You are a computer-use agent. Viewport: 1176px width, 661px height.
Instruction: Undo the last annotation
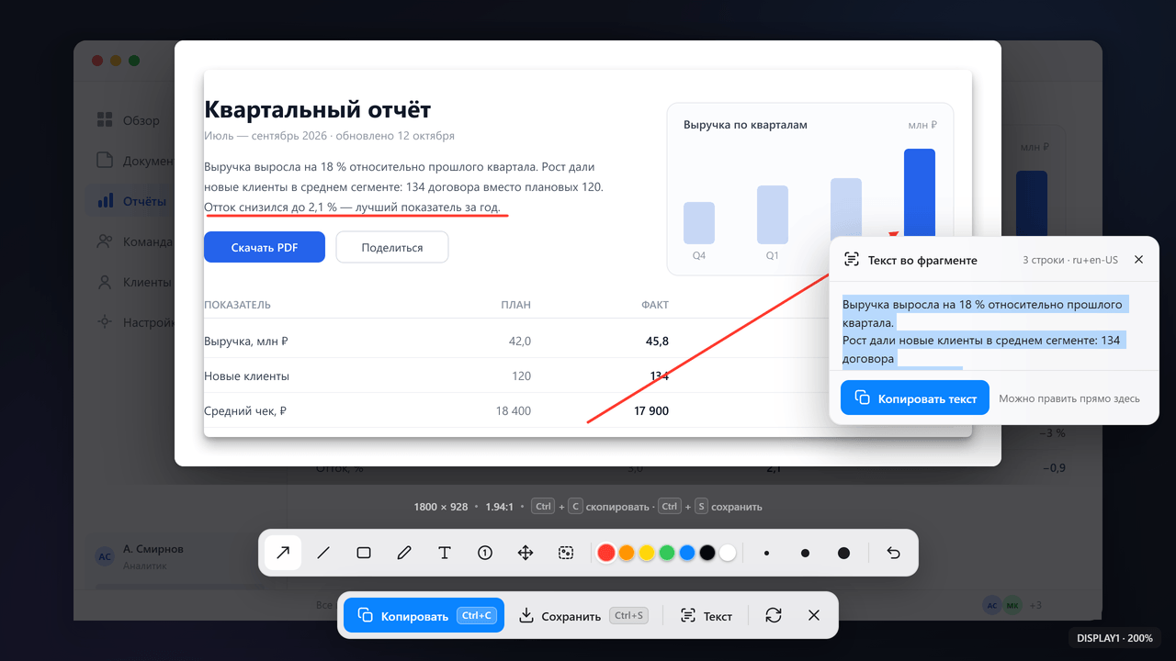(x=893, y=553)
